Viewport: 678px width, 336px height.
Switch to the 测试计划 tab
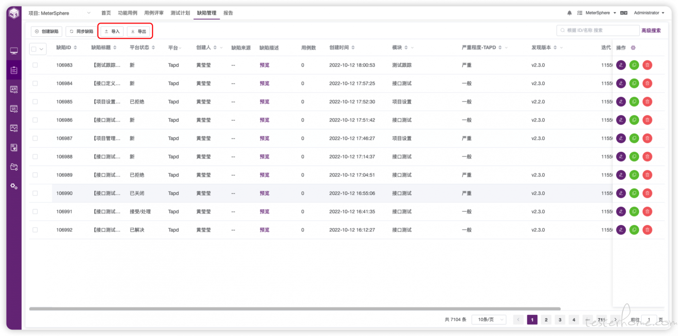click(x=180, y=13)
